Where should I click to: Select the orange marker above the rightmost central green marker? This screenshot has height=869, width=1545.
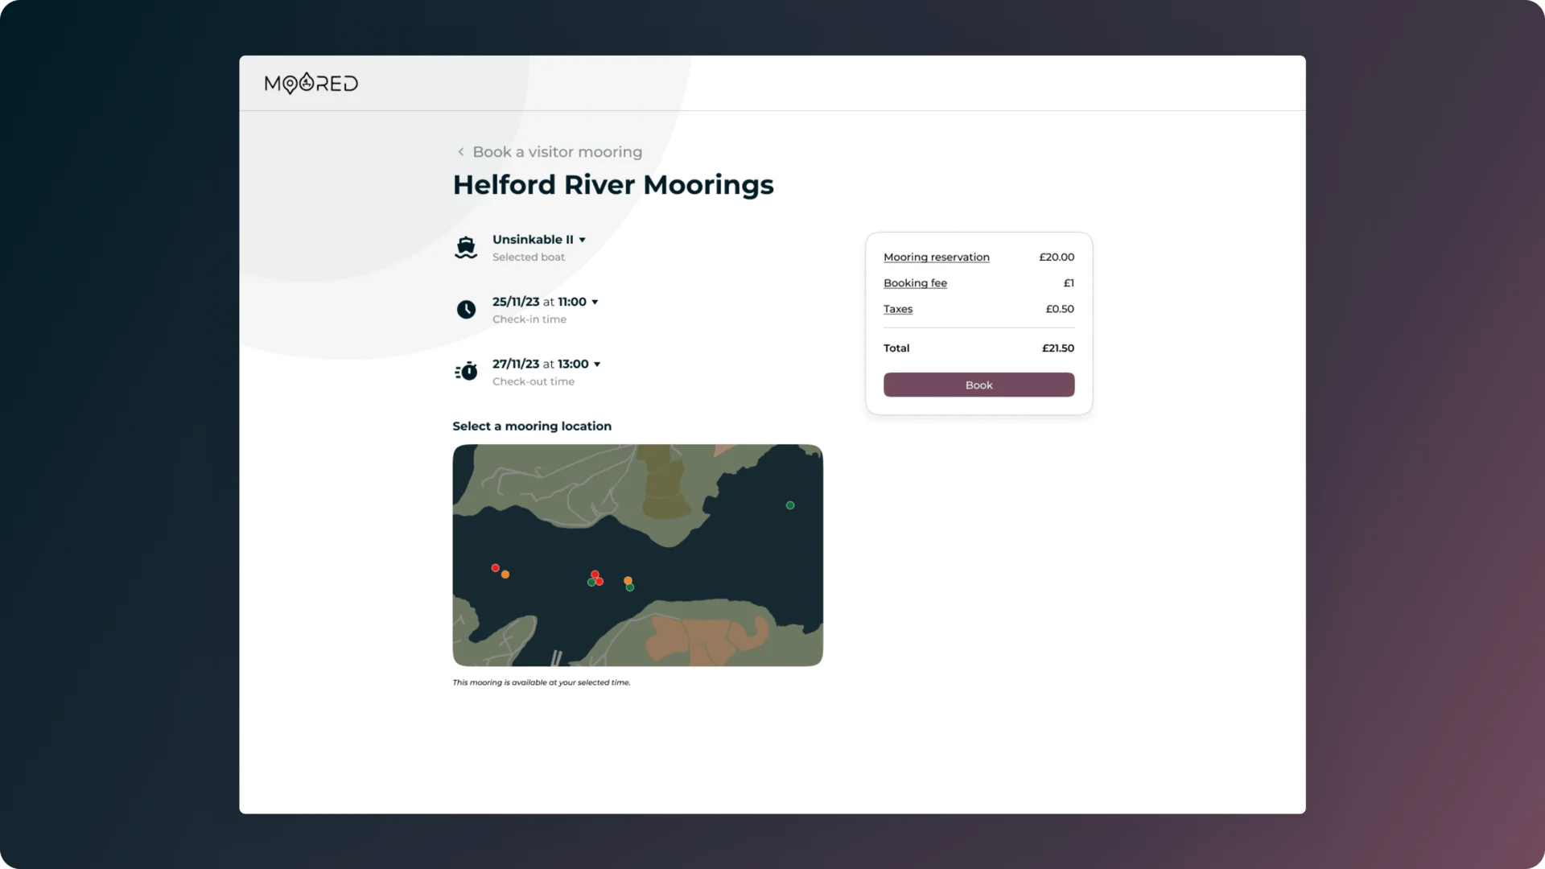628,580
